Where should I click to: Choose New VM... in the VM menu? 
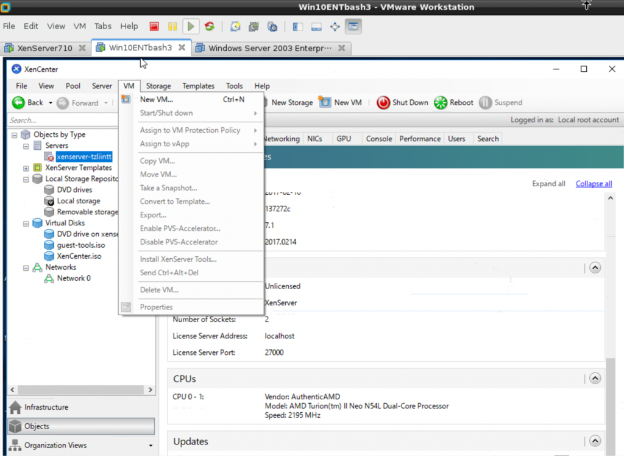click(x=191, y=99)
